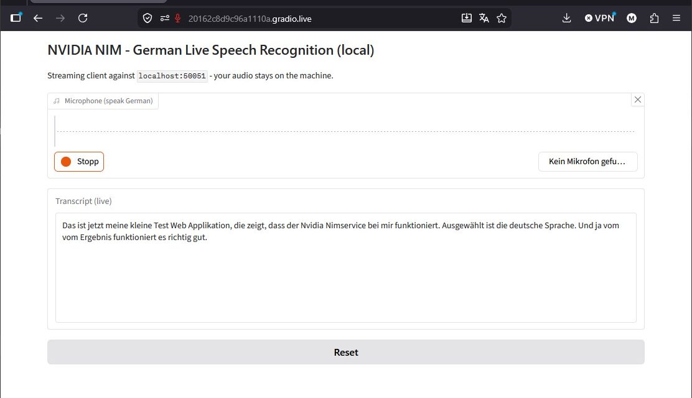The width and height of the screenshot is (692, 398).
Task: Open the account profile M icon
Action: point(632,18)
